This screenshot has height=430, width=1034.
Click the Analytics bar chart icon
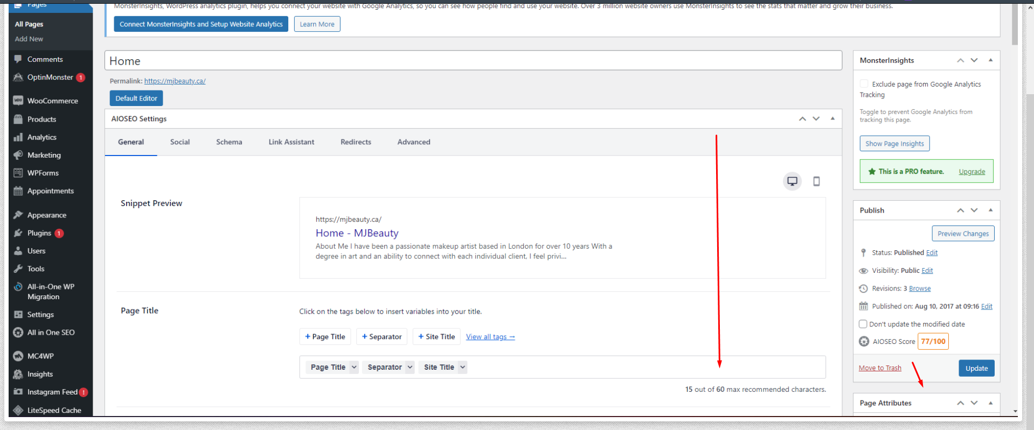18,137
